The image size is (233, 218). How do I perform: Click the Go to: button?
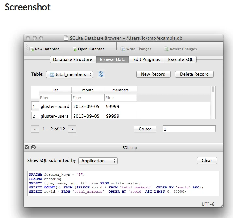[145, 129]
